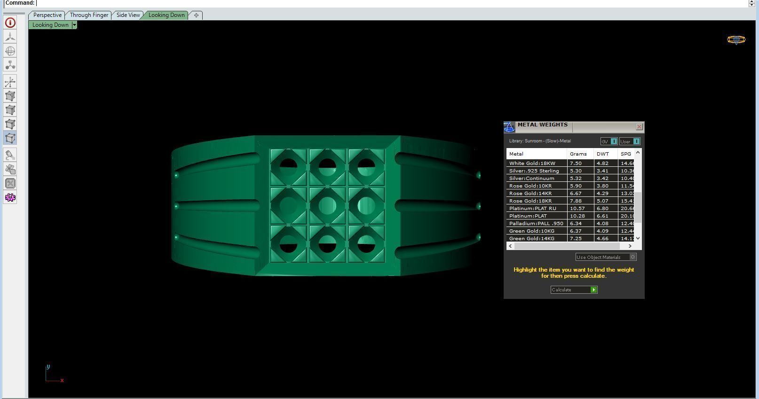
Task: Select the Platinum:PLAT RU row
Action: 570,208
